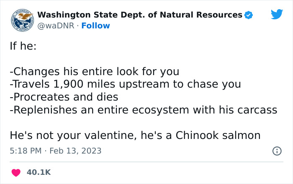Screen dimensions: 293x184
Task: Click the "If he:" opening line
Action: pyautogui.click(x=23, y=46)
